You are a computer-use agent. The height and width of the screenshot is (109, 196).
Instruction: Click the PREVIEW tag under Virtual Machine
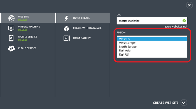point(22,30)
